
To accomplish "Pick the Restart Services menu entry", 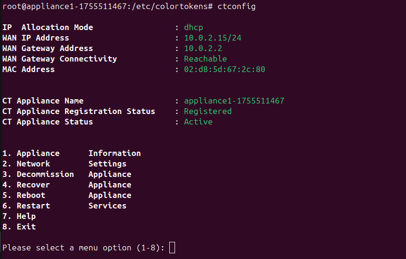I will pos(64,206).
